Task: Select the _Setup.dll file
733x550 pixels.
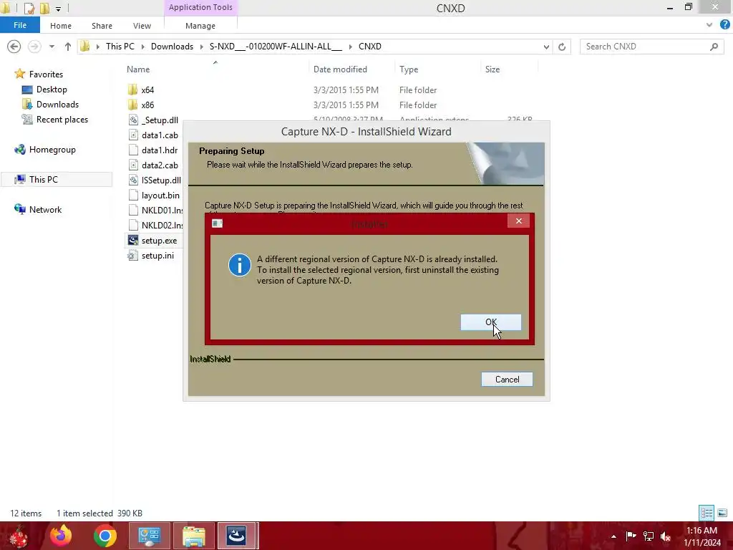Action: (x=153, y=120)
